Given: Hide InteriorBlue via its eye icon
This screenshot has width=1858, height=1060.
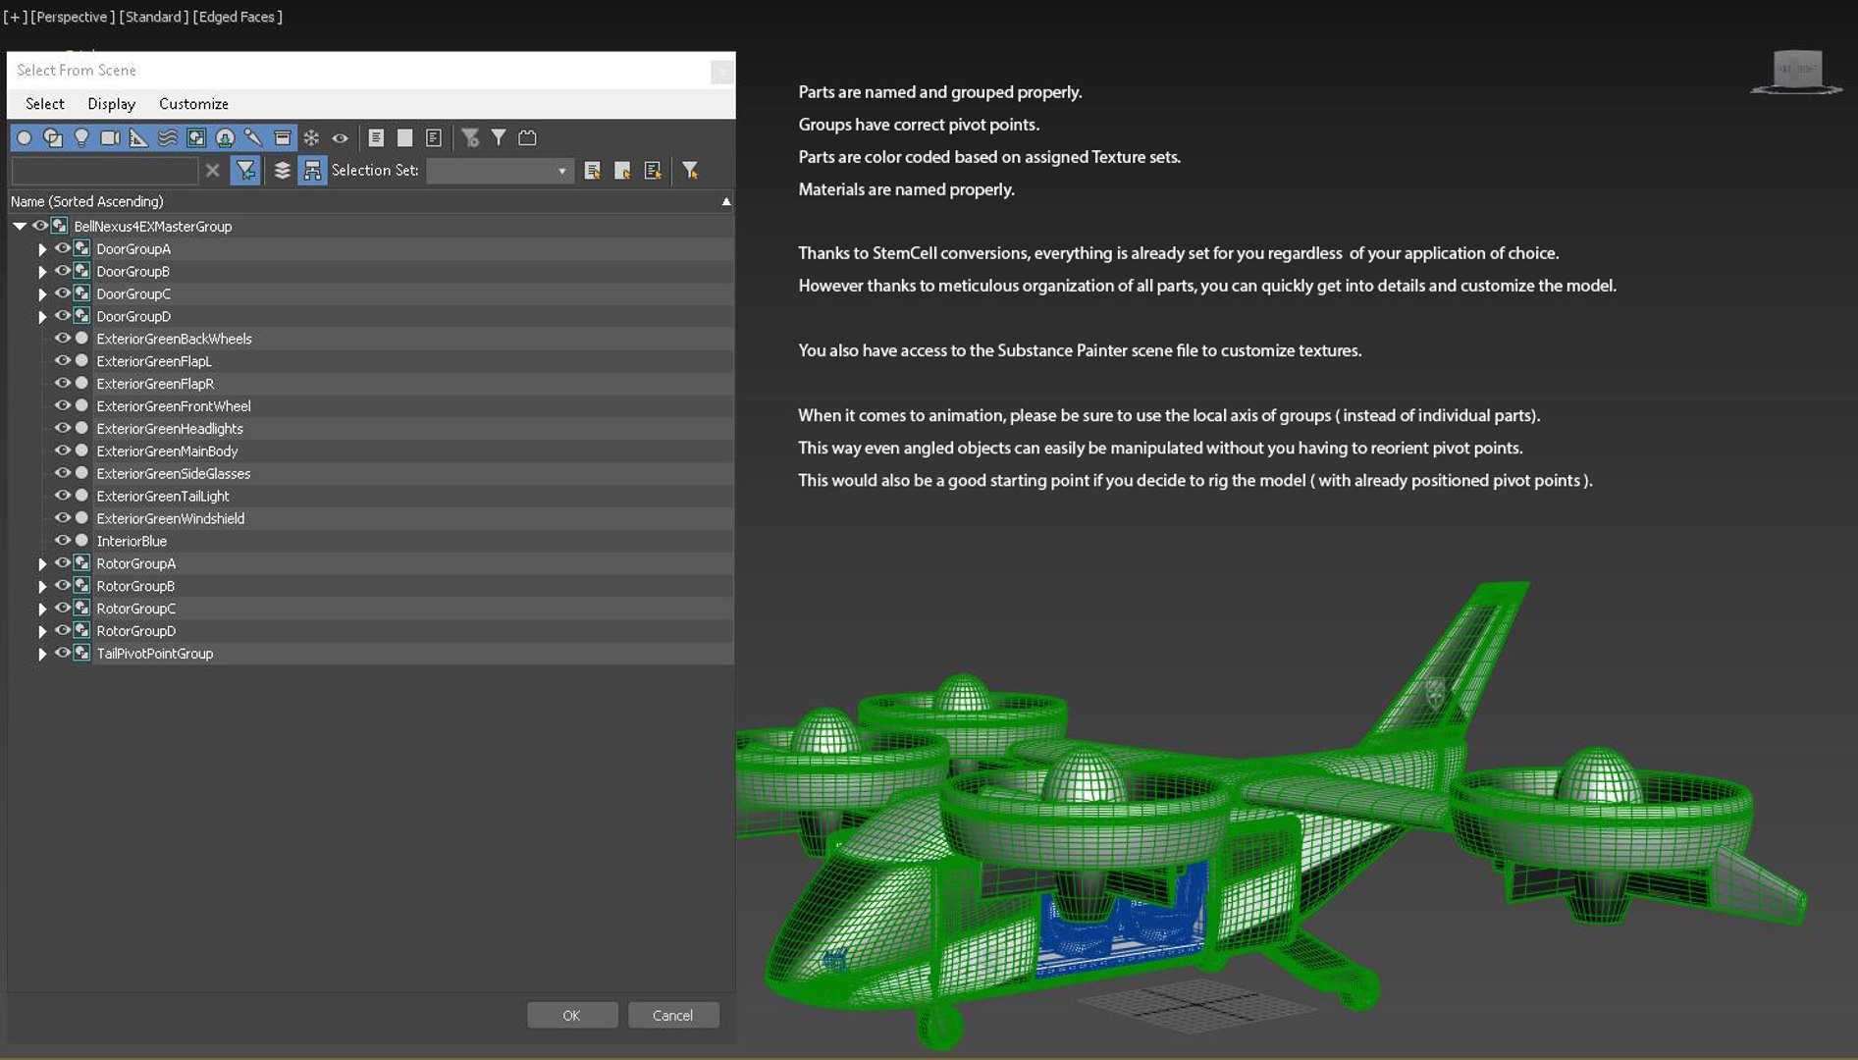Looking at the screenshot, I should [62, 541].
